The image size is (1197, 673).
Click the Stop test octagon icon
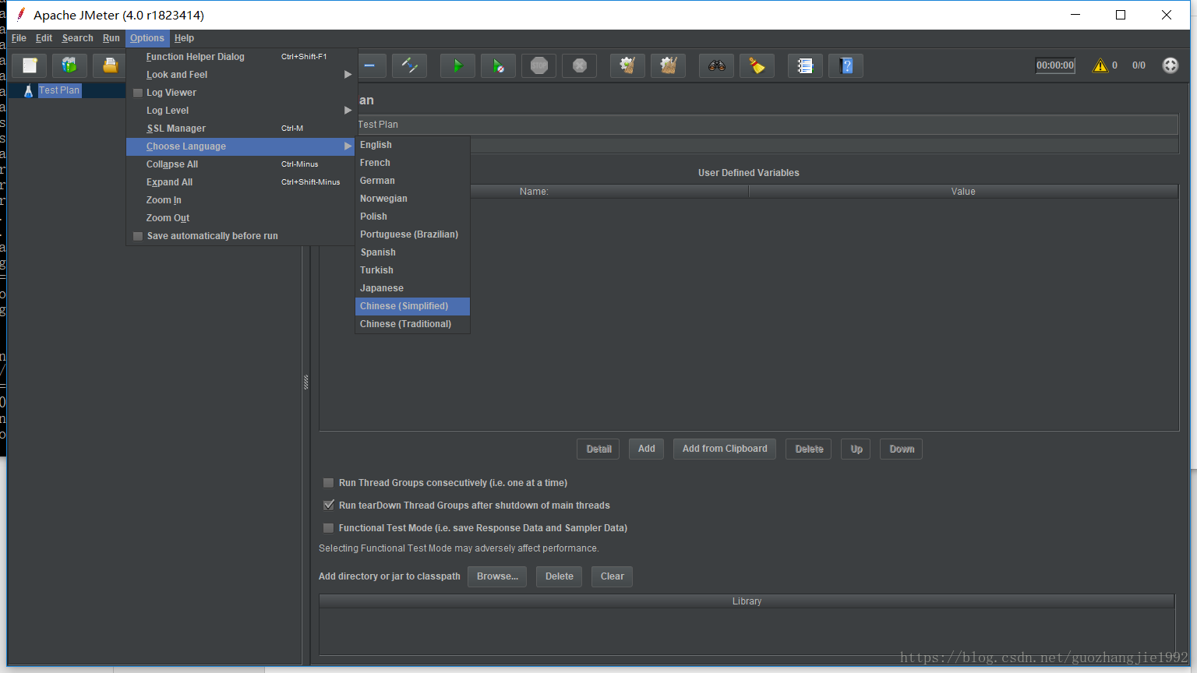538,65
